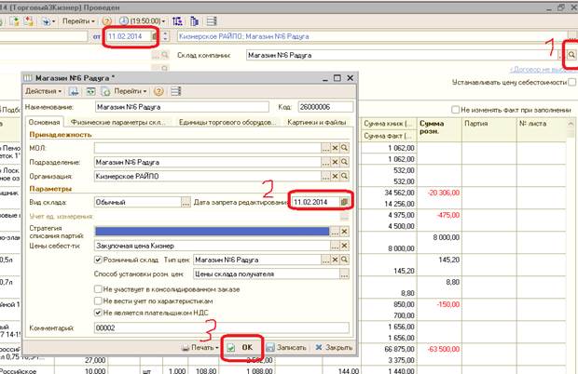578x374 pixels.
Task: Click the Партия column header
Action: tap(489, 127)
